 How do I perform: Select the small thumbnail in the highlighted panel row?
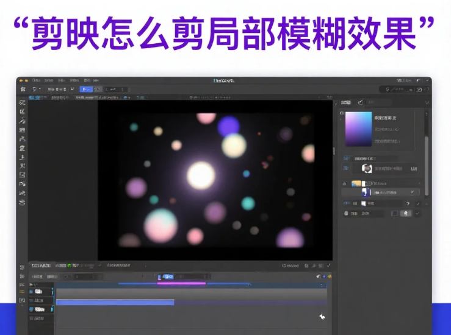(366, 192)
